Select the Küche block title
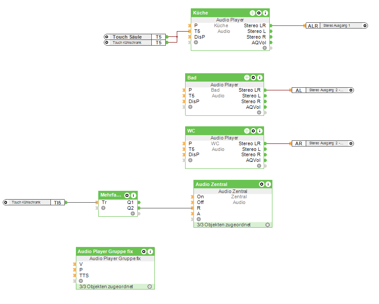The height and width of the screenshot is (304, 379). click(x=200, y=13)
